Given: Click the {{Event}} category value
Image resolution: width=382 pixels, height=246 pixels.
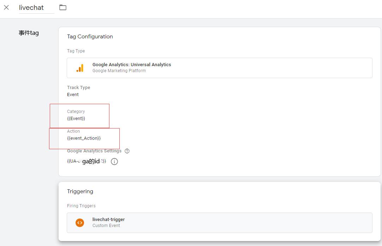Looking at the screenshot, I should [76, 119].
